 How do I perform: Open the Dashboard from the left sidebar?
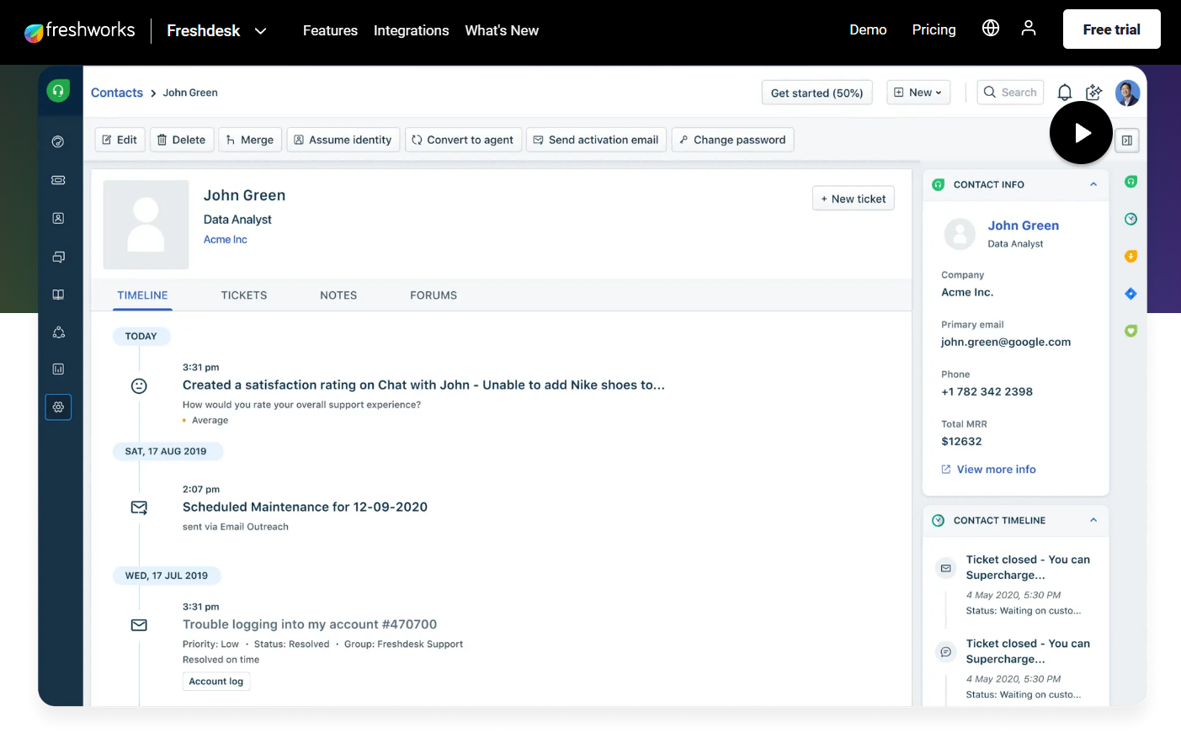click(x=58, y=141)
